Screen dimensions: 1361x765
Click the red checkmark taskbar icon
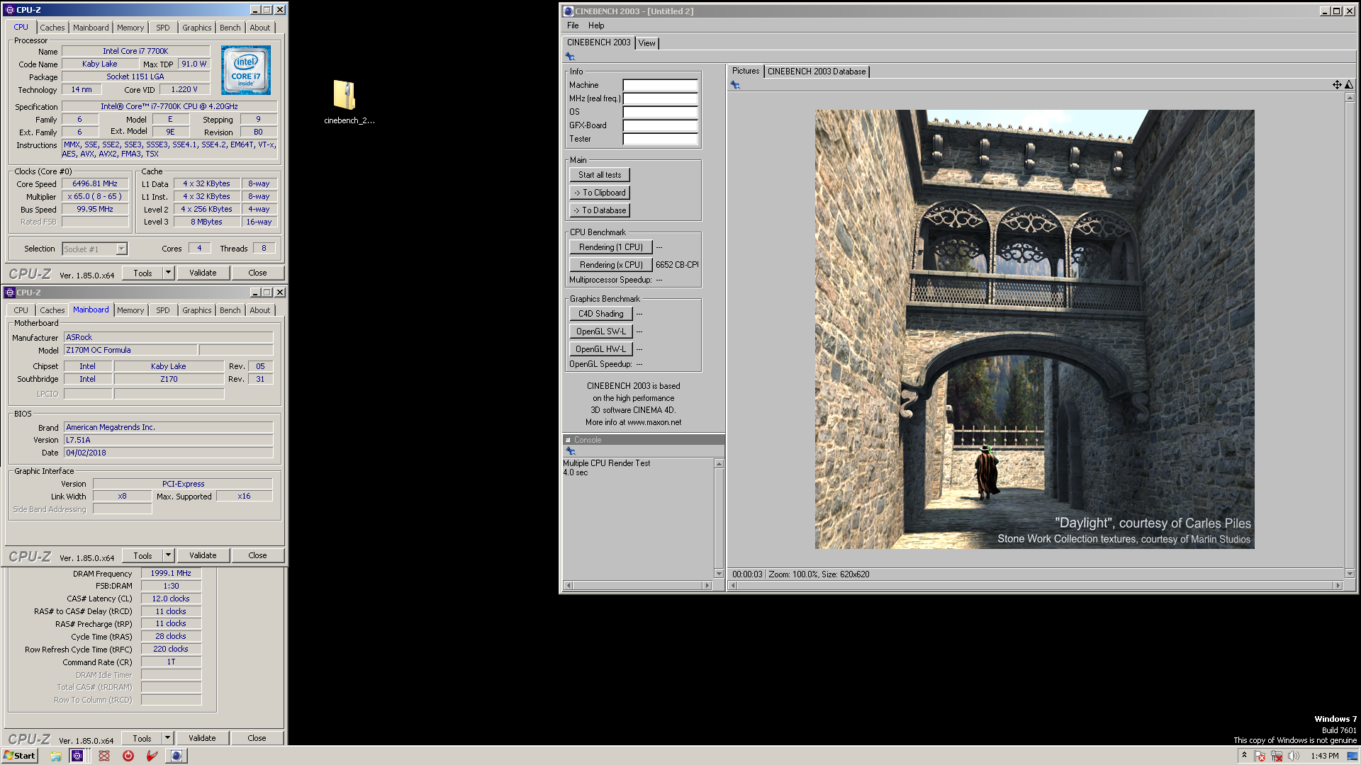pos(152,756)
